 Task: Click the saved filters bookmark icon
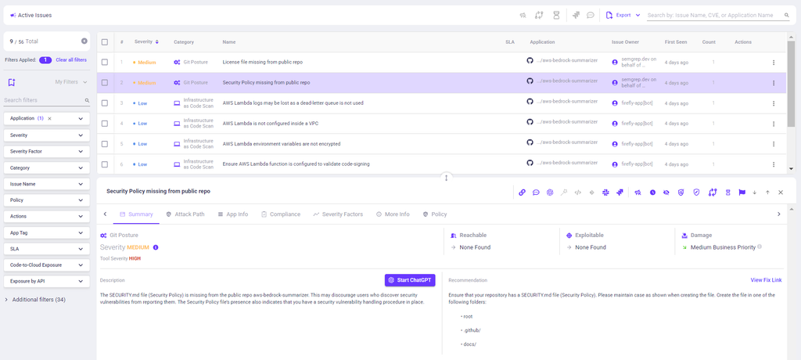tap(12, 82)
